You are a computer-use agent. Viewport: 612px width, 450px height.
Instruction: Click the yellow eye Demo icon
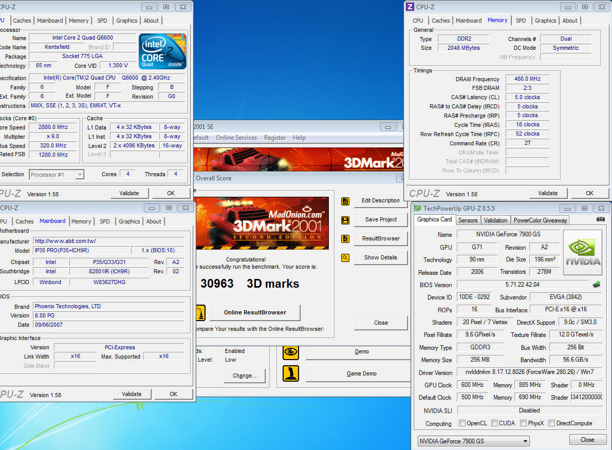coord(290,352)
